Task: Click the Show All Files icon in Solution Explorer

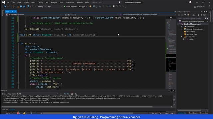Action: [x=202, y=15]
